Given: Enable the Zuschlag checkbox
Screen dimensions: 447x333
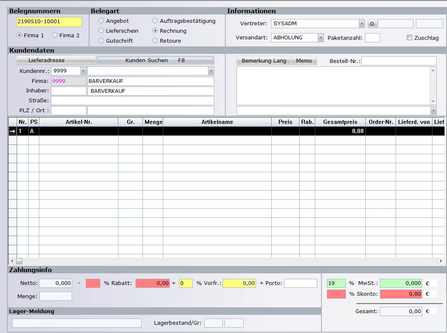Looking at the screenshot, I should coord(410,38).
